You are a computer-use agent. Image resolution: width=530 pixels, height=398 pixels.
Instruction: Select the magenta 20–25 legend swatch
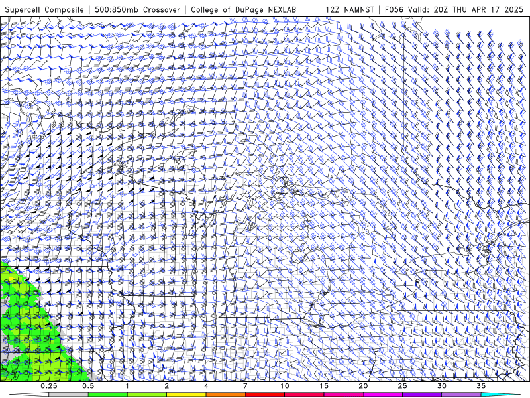(x=383, y=395)
